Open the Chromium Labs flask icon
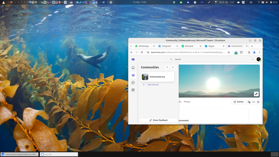The height and width of the screenshot is (157, 279). [249, 52]
